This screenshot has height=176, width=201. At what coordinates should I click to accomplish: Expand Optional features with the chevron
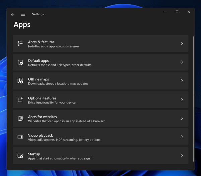182,100
